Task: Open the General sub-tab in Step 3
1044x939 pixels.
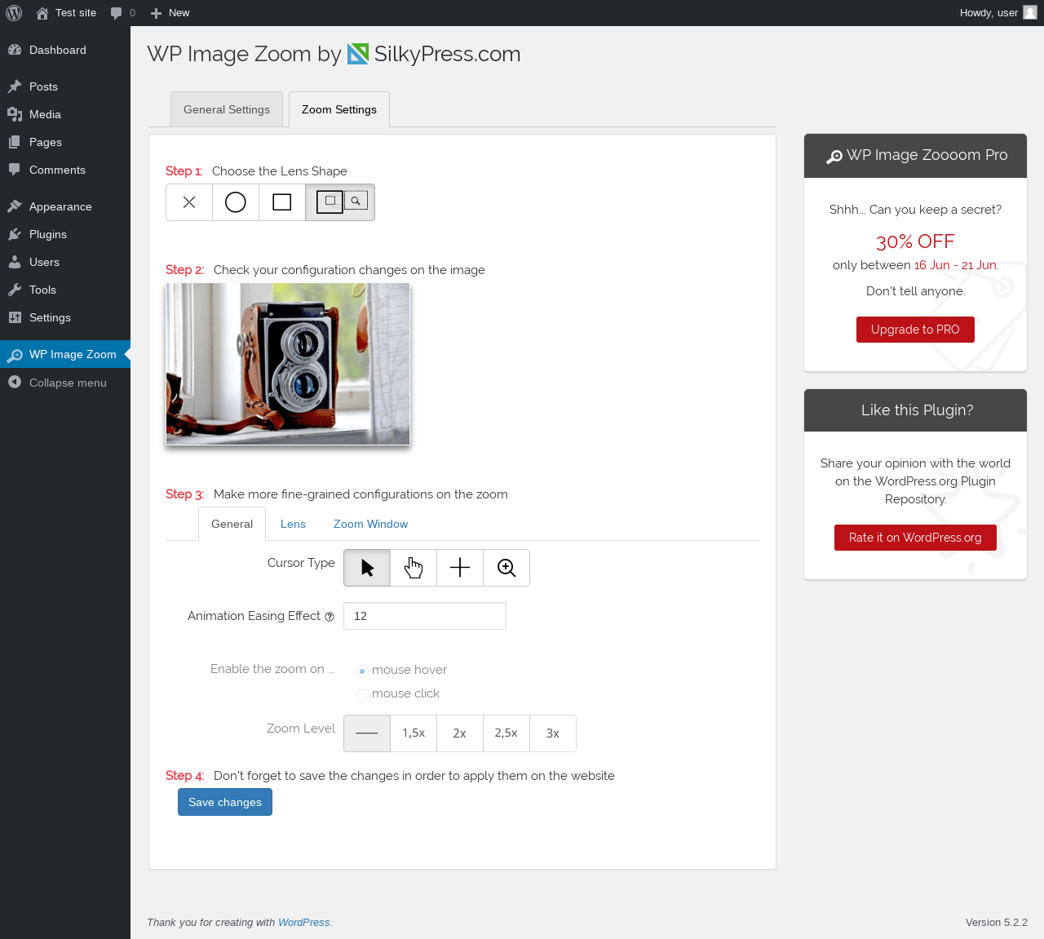Action: (x=232, y=524)
